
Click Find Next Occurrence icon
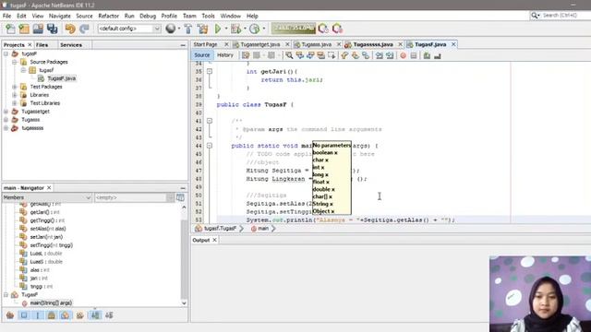[x=310, y=55]
